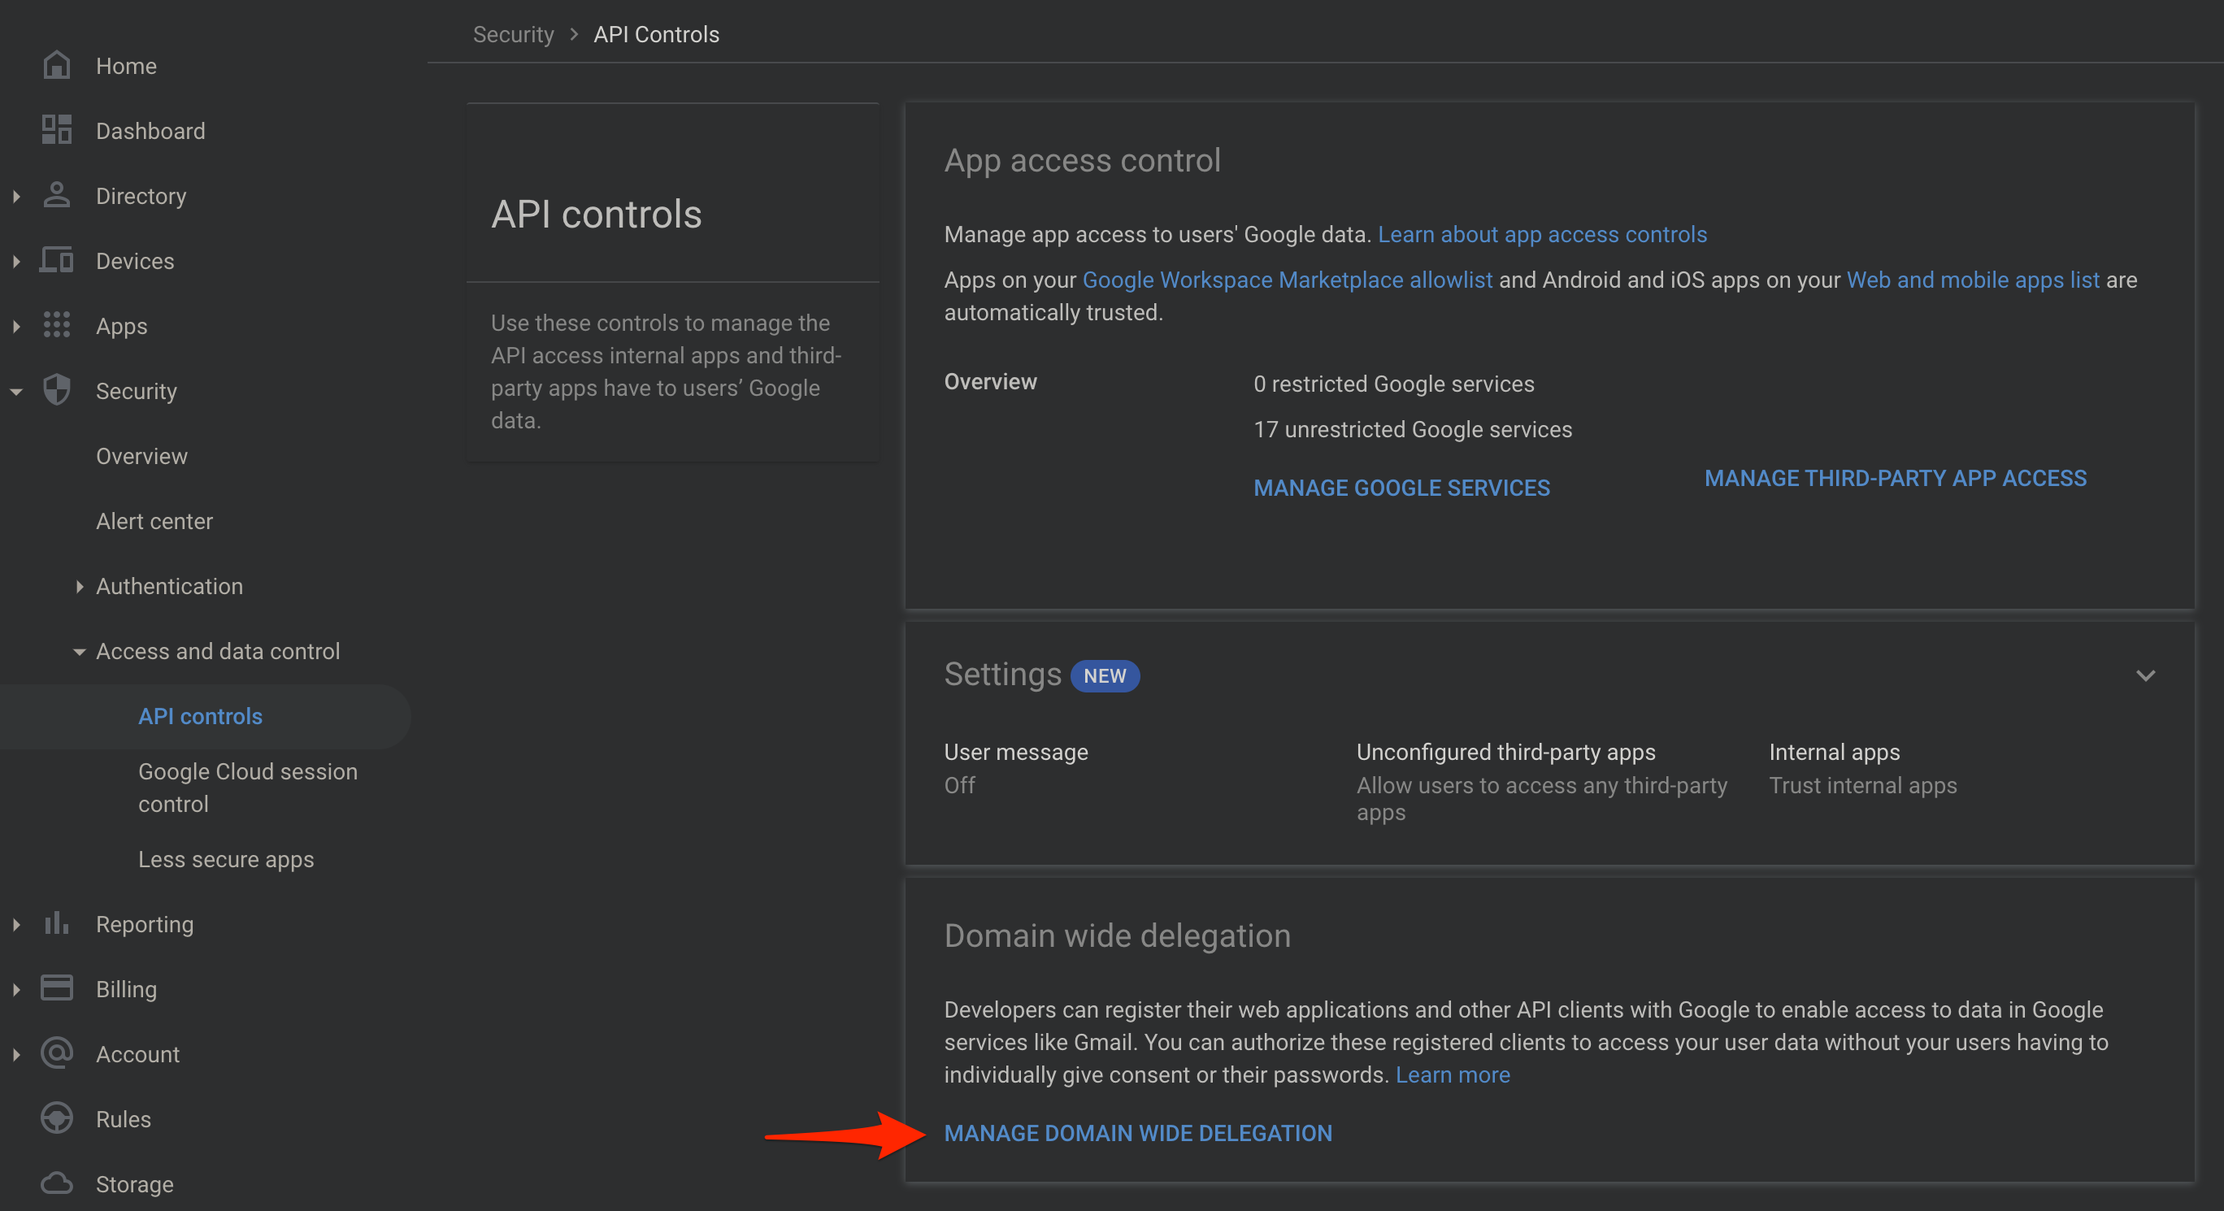The height and width of the screenshot is (1211, 2224).
Task: Click Domain wide delegation heading
Action: click(1117, 935)
